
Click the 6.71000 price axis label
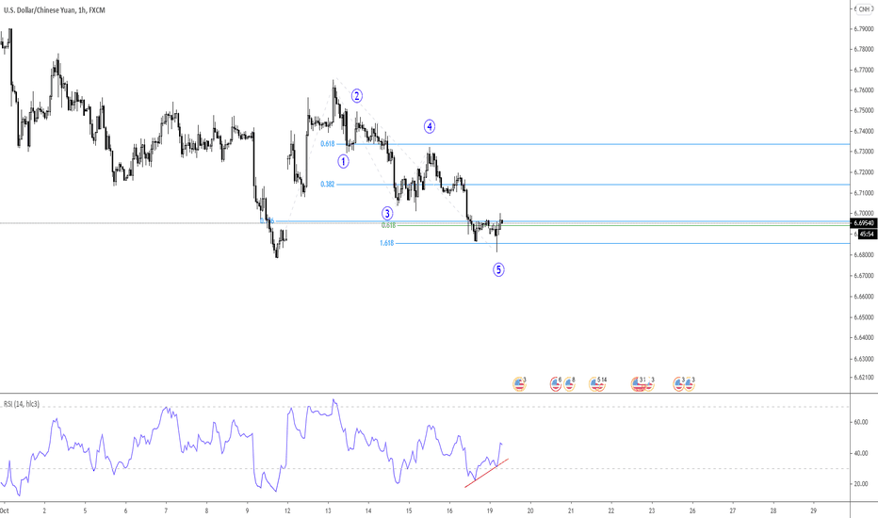(864, 193)
